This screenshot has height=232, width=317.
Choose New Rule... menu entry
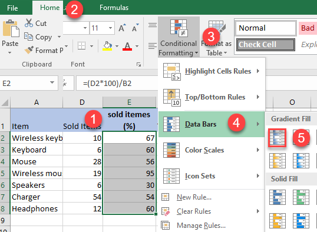pos(212,197)
